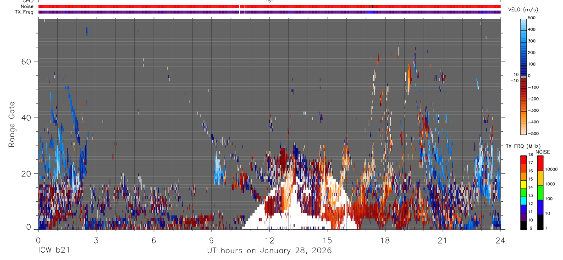This screenshot has height=260, width=563.
Task: Click the x-axis tick label 6
Action: pos(154,240)
